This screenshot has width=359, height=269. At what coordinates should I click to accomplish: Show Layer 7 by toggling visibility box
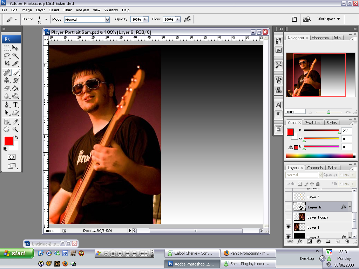[289, 197]
